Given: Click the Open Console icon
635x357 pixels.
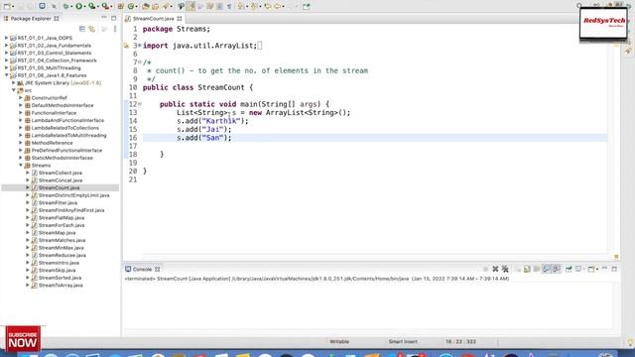Looking at the screenshot, I should point(591,269).
